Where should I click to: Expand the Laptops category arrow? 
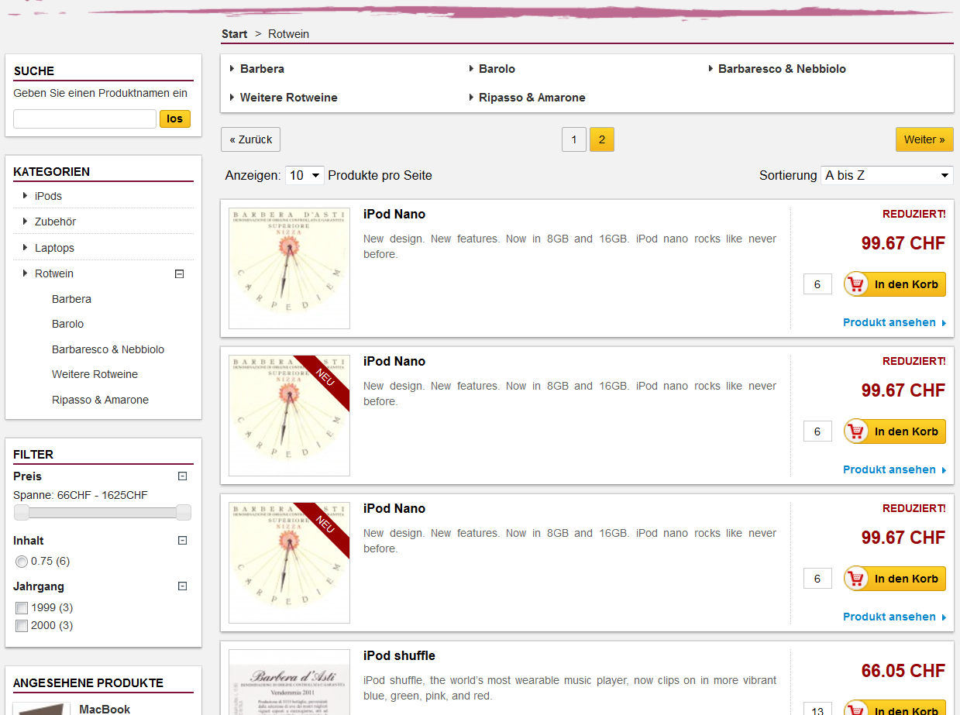point(26,248)
